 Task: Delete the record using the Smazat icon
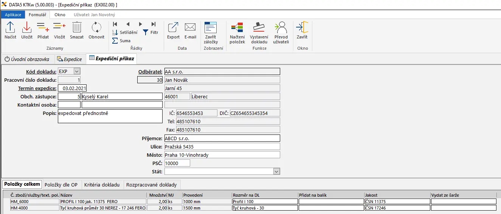tap(77, 30)
